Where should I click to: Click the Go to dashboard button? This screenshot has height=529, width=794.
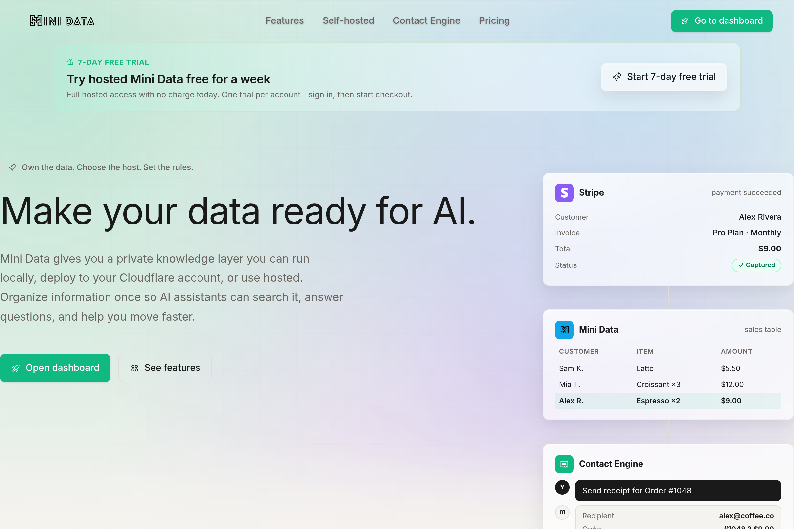pyautogui.click(x=722, y=21)
